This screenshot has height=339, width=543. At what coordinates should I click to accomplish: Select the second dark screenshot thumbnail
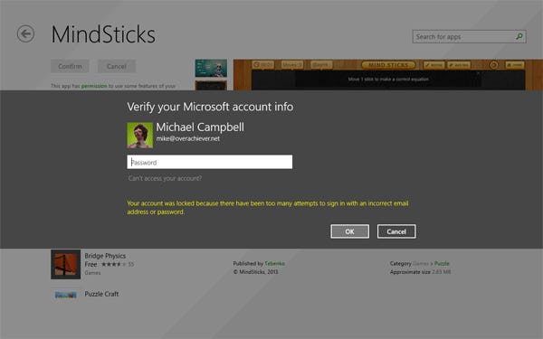pyautogui.click(x=211, y=86)
